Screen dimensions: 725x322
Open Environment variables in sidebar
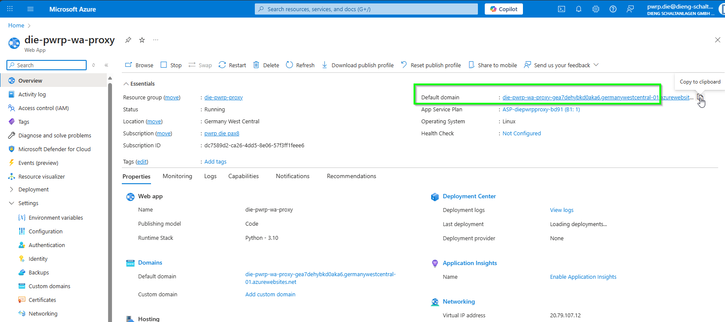point(56,218)
